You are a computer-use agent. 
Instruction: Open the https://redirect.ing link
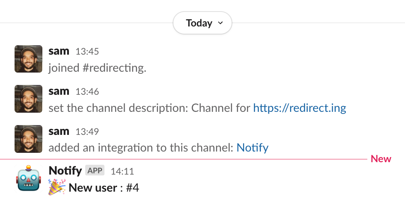click(x=300, y=108)
